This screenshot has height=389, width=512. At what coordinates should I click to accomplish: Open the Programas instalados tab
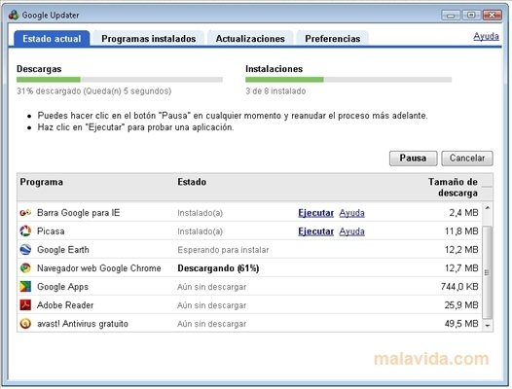click(149, 39)
